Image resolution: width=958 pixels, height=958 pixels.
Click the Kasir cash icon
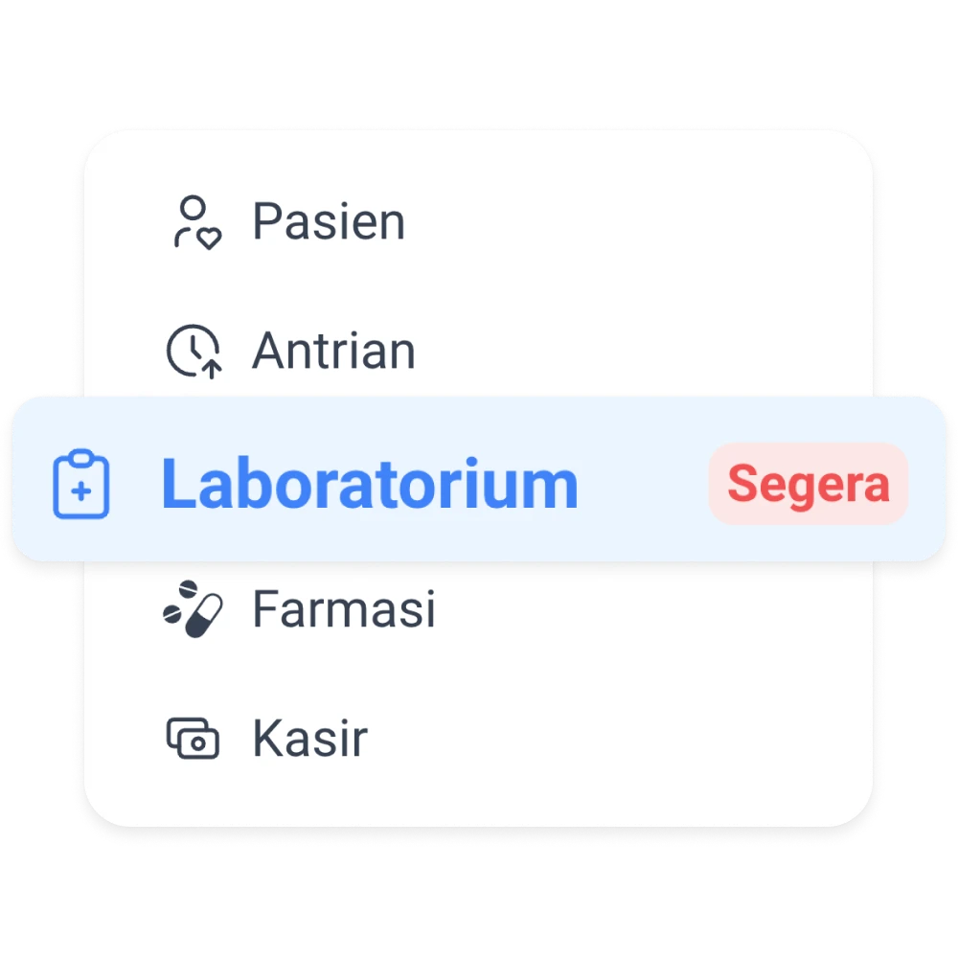pyautogui.click(x=194, y=738)
